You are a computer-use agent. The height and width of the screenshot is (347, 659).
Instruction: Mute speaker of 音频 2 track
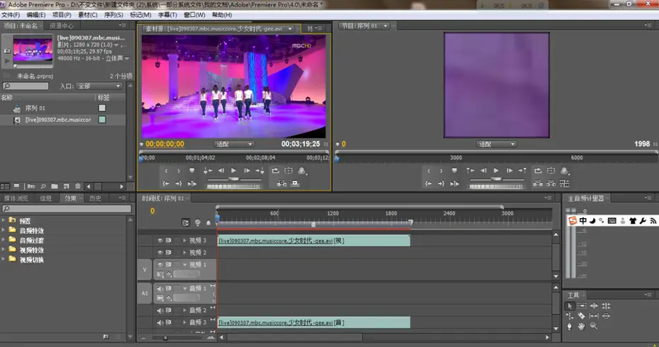pyautogui.click(x=159, y=310)
